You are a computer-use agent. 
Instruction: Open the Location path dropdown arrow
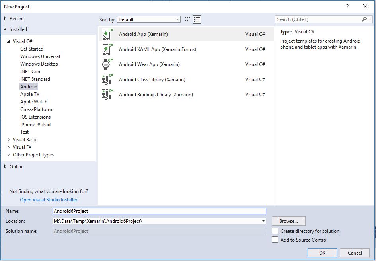click(x=263, y=221)
